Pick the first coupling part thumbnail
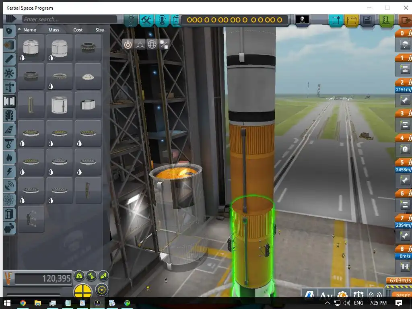The width and height of the screenshot is (412, 309). click(31, 48)
